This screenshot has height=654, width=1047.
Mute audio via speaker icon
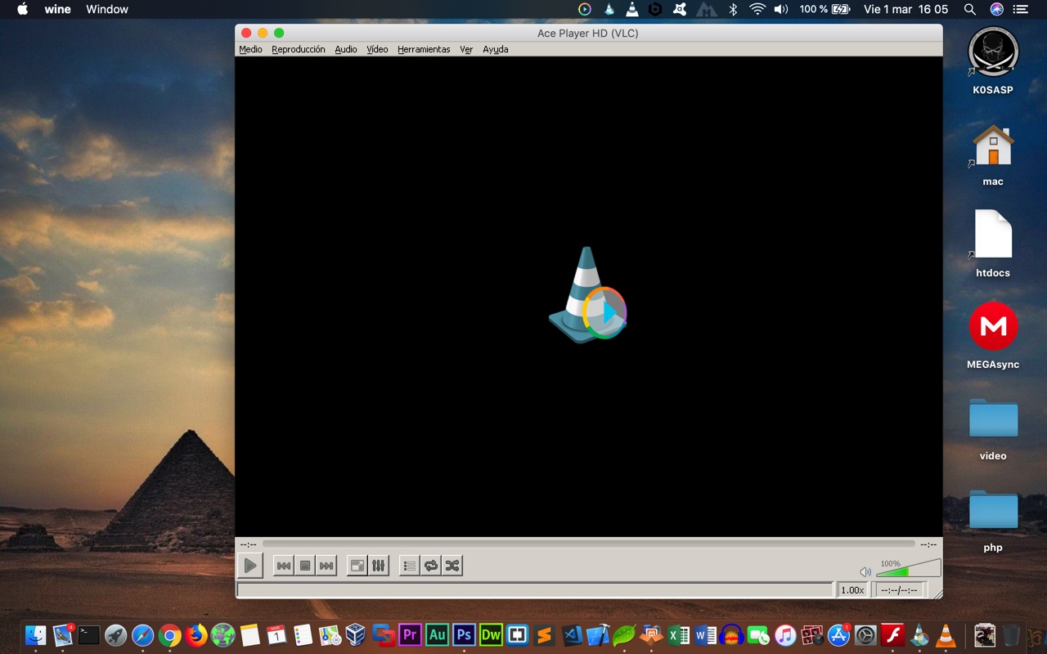[x=865, y=572]
